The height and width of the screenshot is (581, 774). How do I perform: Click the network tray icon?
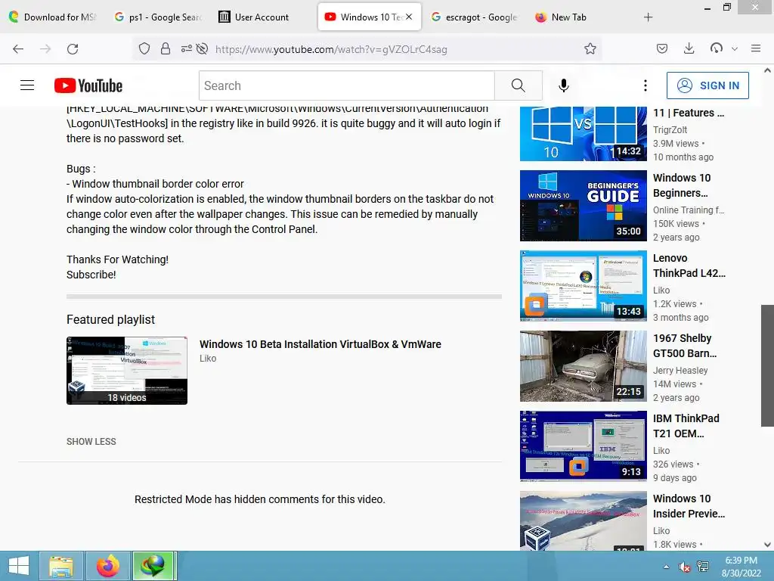703,567
